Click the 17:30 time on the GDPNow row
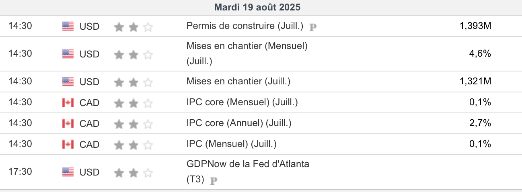Viewport: 522px width, 192px height. click(20, 172)
